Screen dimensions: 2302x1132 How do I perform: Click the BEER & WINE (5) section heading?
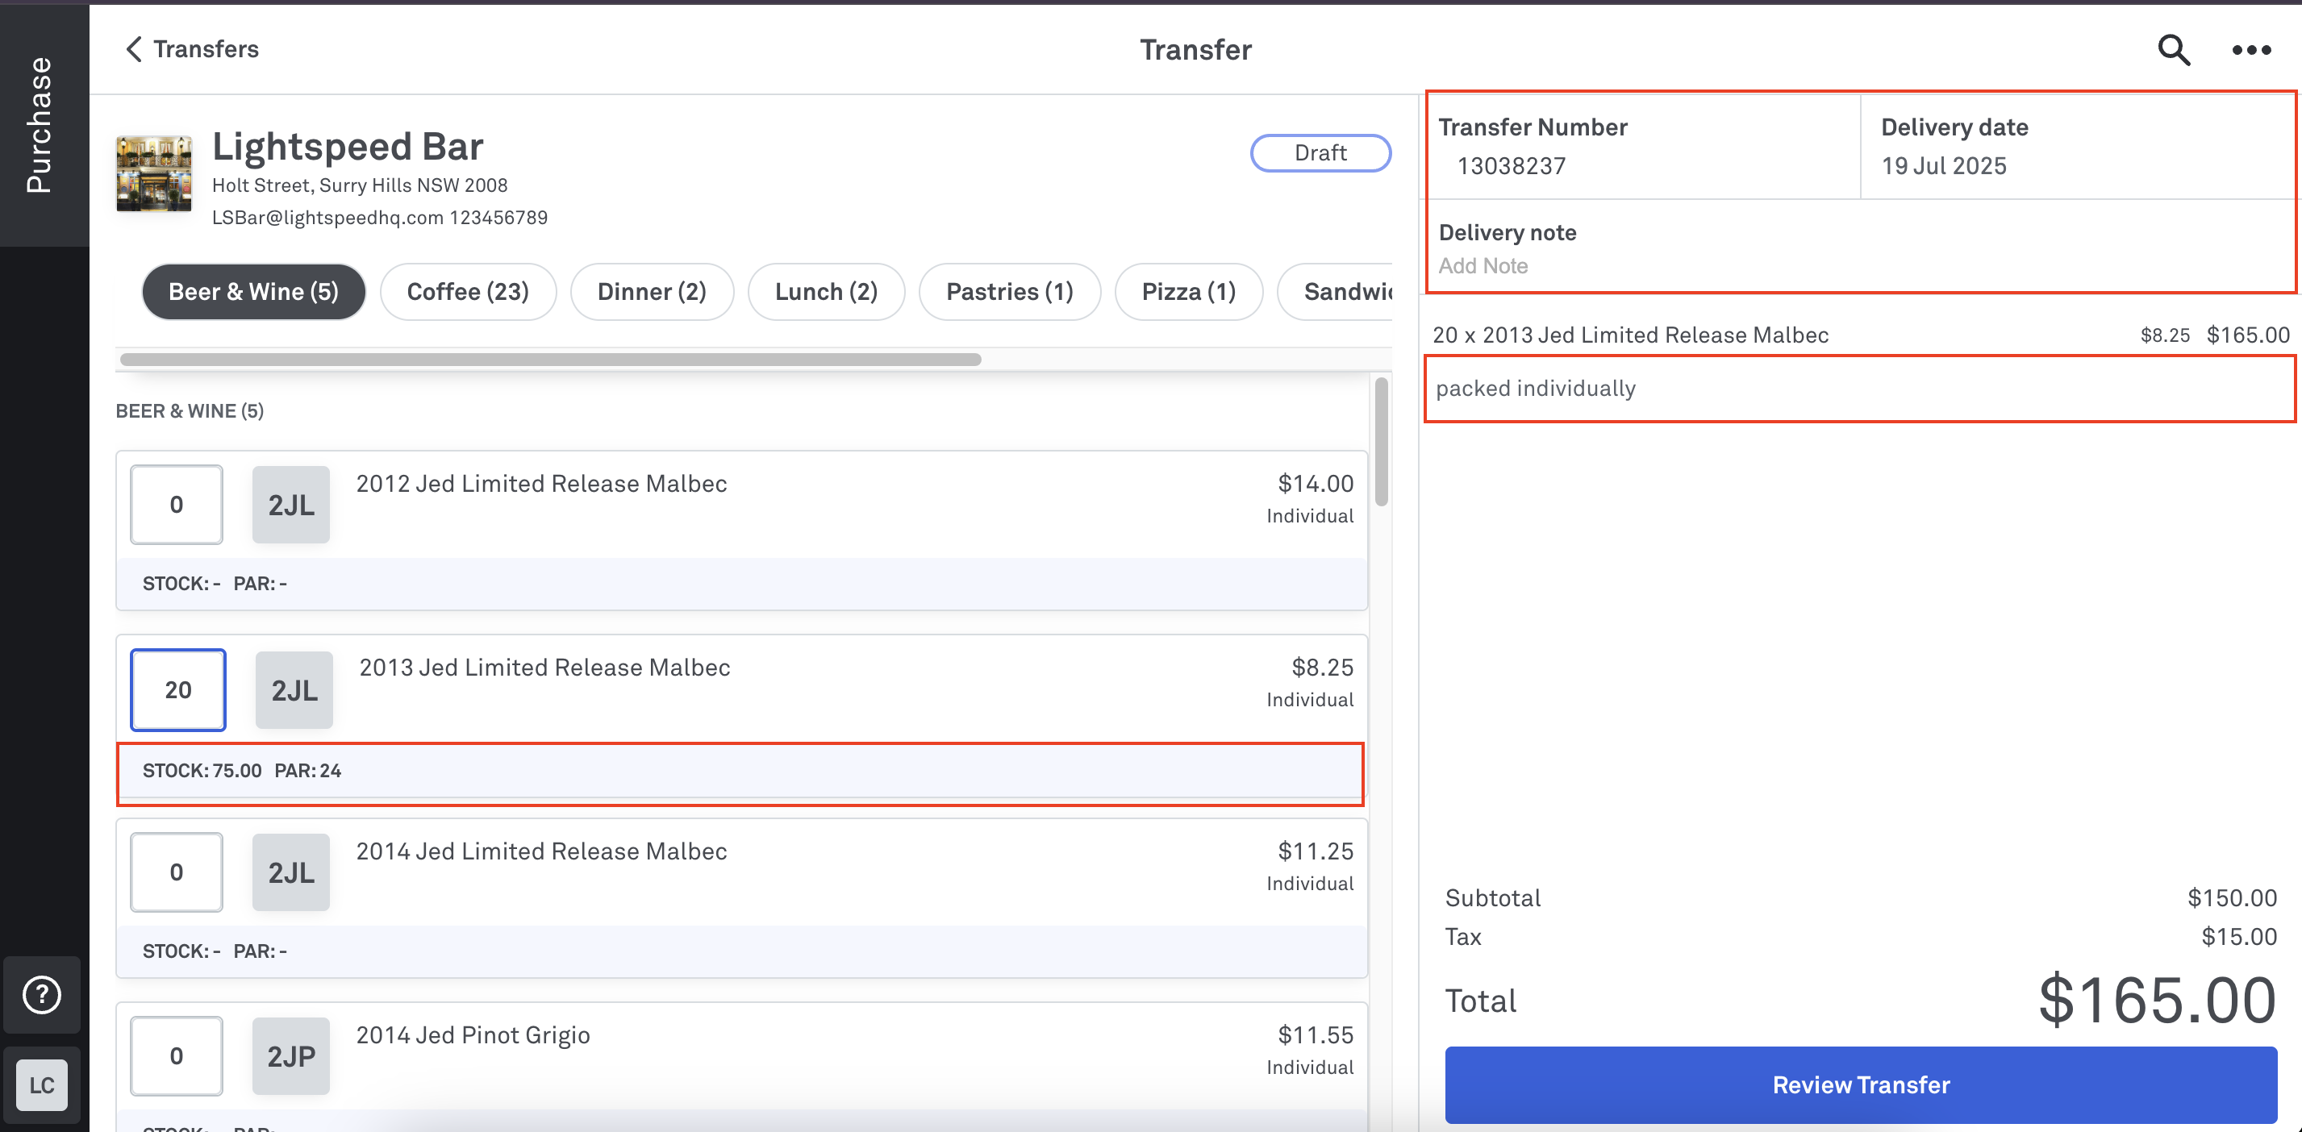tap(190, 411)
